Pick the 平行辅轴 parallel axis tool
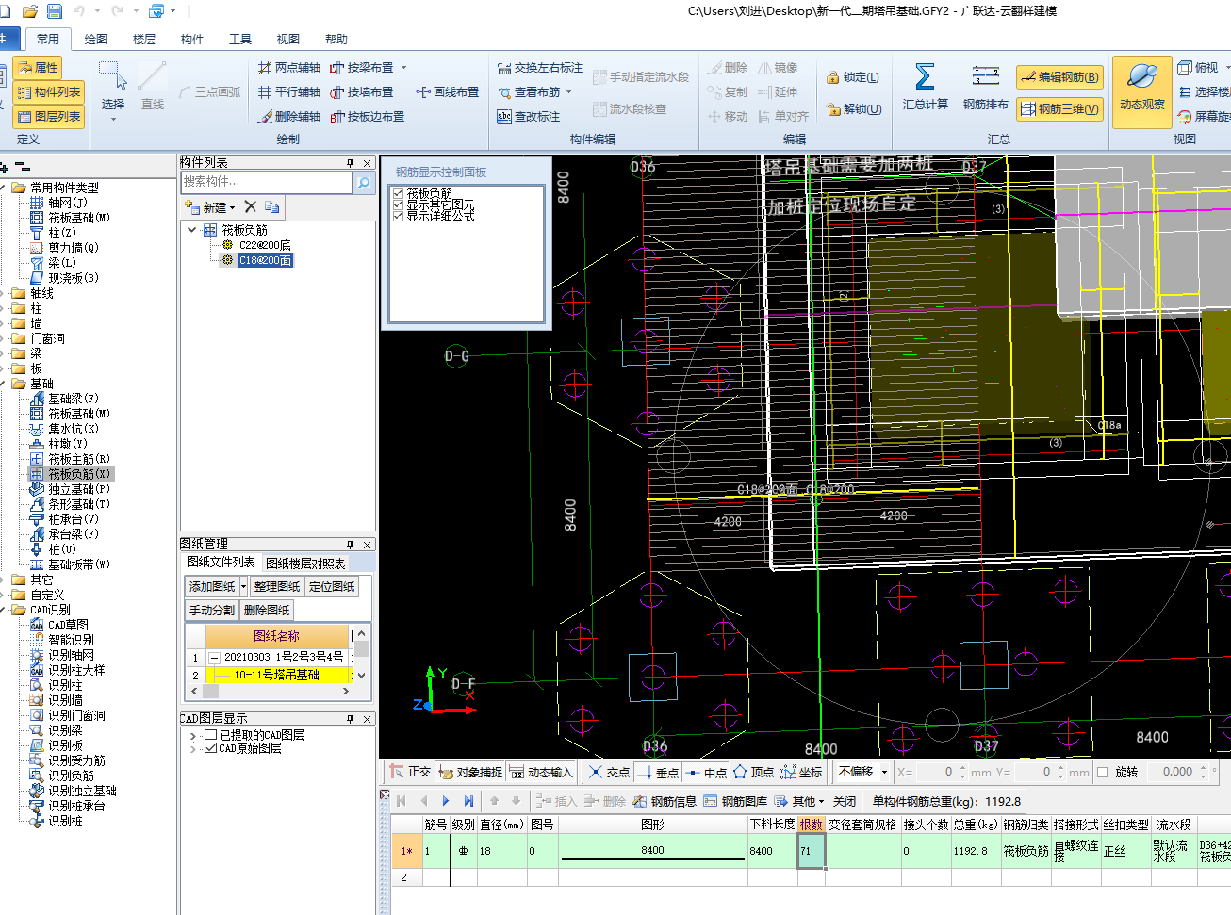Image resolution: width=1231 pixels, height=915 pixels. coord(289,92)
